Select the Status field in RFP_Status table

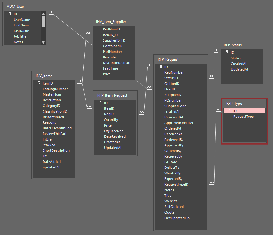pos(235,58)
